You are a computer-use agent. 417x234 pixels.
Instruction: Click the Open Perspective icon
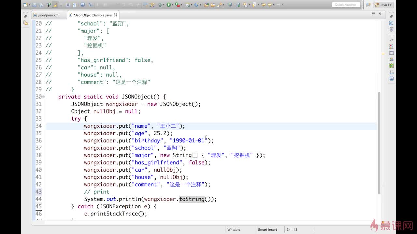368,5
